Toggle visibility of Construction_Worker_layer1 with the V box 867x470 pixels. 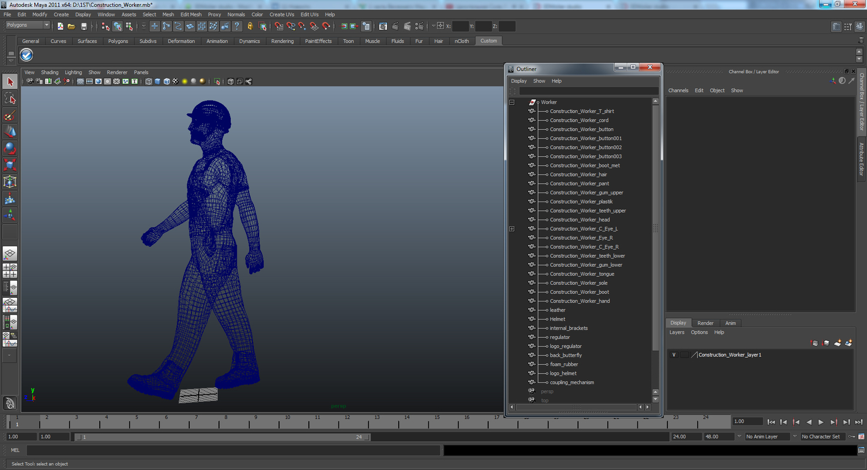(x=674, y=354)
